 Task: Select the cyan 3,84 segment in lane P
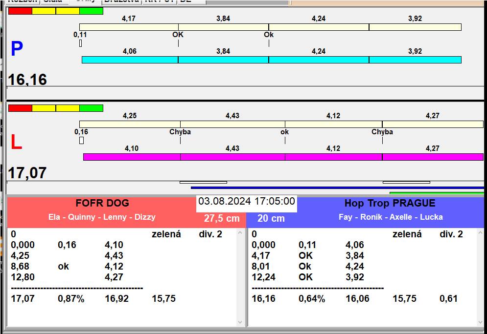223,60
